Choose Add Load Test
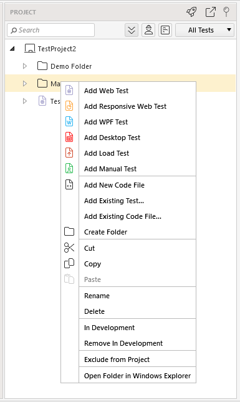Viewport: 240px width, 402px height. (x=137, y=153)
